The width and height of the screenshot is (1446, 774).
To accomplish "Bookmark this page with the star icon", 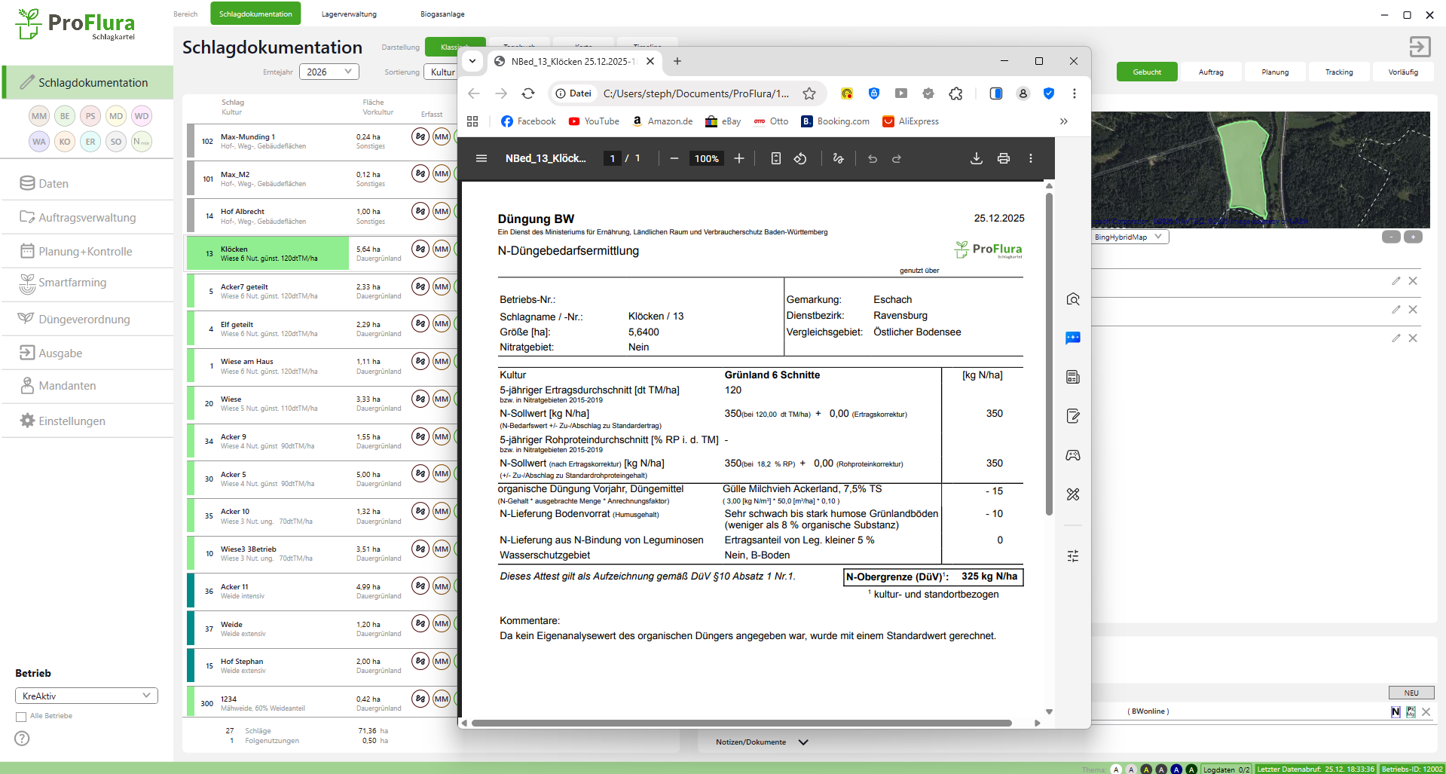I will 809,93.
